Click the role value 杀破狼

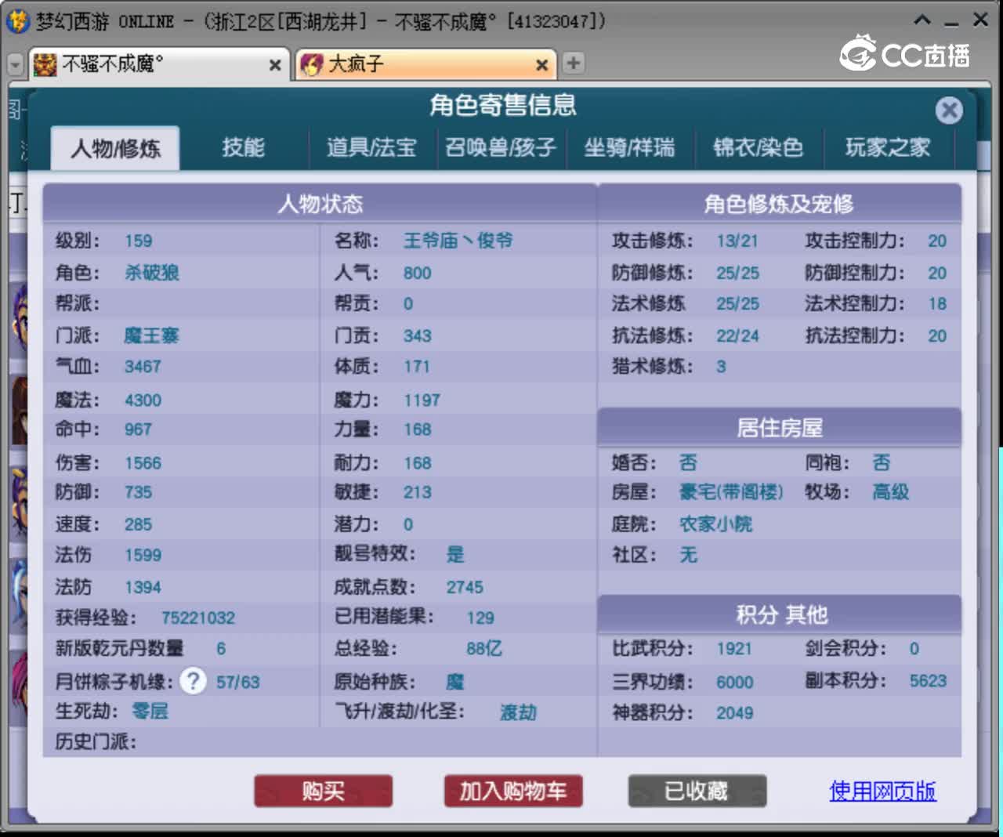point(152,273)
